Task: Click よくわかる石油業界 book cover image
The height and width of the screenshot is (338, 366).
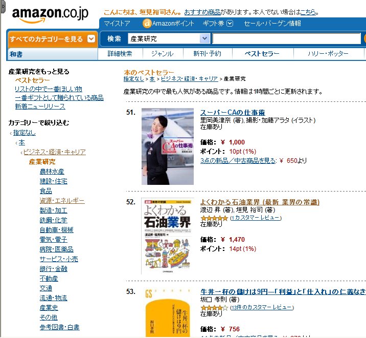Action: coord(167,236)
